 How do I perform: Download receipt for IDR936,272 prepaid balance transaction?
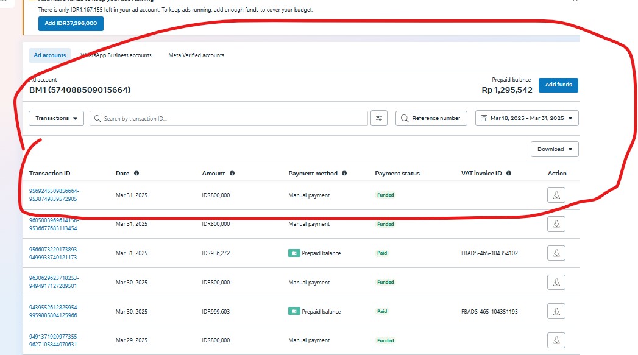(556, 253)
